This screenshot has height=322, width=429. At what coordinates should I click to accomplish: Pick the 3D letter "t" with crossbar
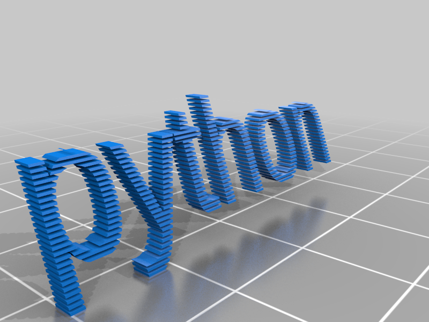point(183,162)
